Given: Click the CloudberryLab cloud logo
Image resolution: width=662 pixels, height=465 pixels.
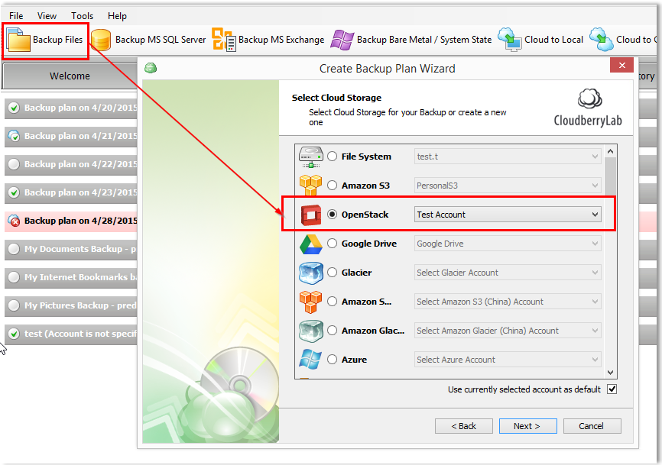Looking at the screenshot, I should tap(589, 99).
